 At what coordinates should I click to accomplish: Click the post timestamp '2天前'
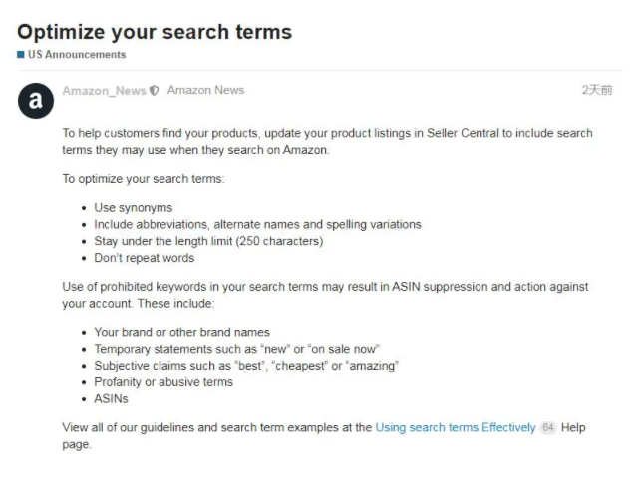coord(597,90)
